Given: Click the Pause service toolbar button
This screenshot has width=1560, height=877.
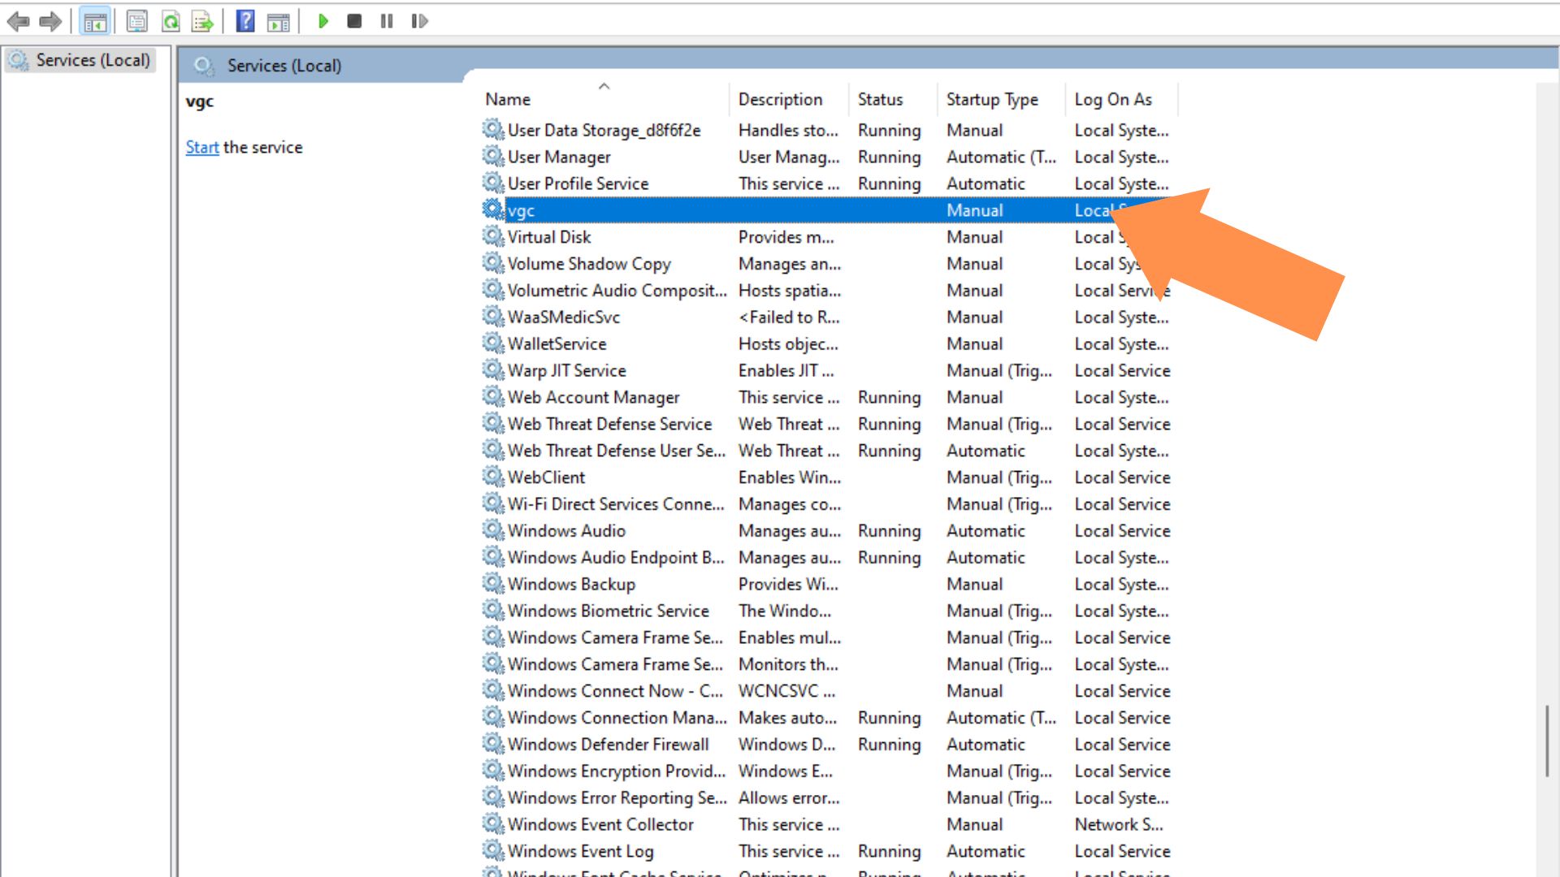Looking at the screenshot, I should pyautogui.click(x=389, y=21).
